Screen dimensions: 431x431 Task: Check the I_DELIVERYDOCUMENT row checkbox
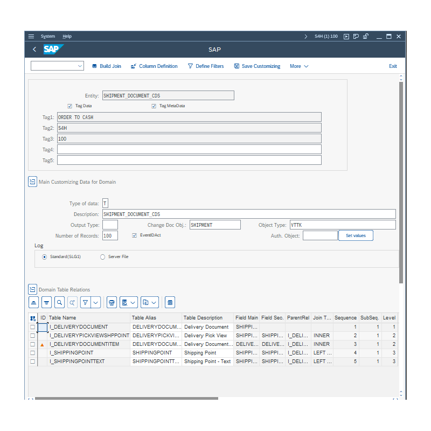click(32, 327)
